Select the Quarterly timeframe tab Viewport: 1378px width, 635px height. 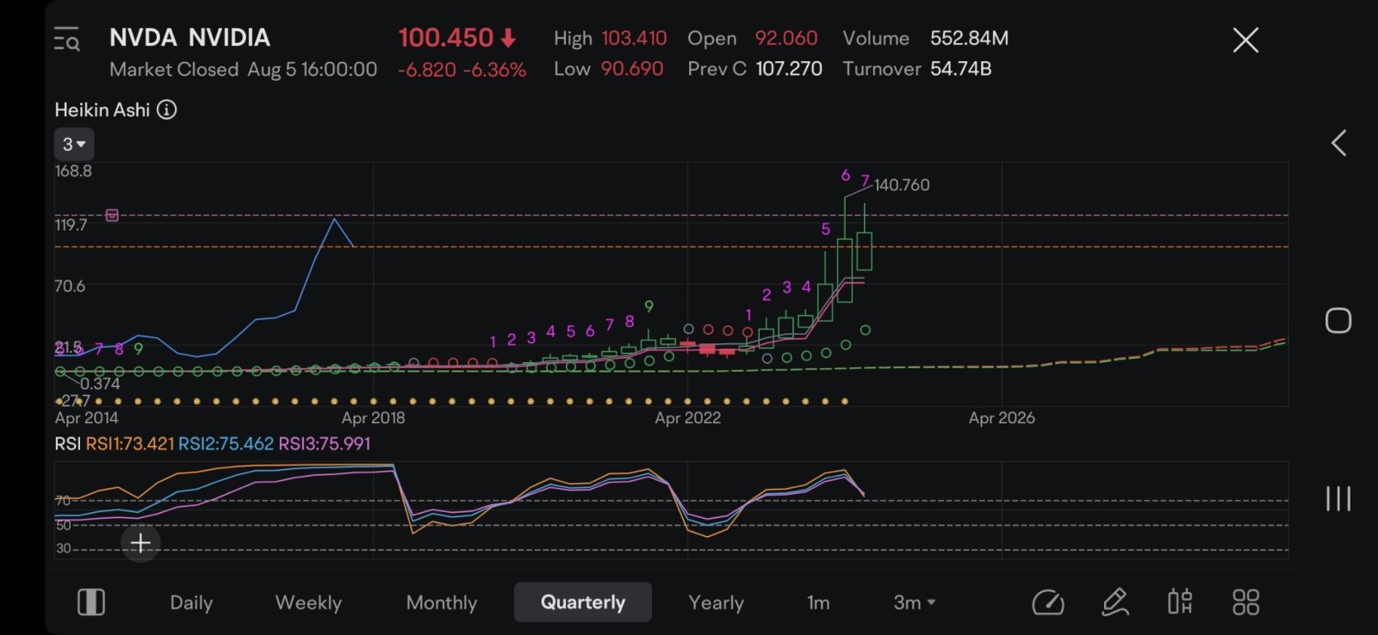tap(583, 602)
